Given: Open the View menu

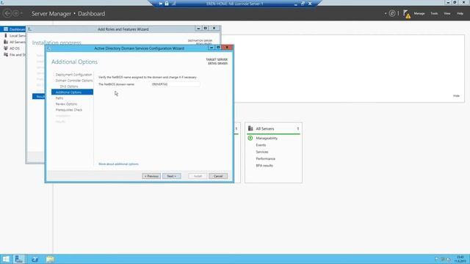Looking at the screenshot, I should 447,13.
